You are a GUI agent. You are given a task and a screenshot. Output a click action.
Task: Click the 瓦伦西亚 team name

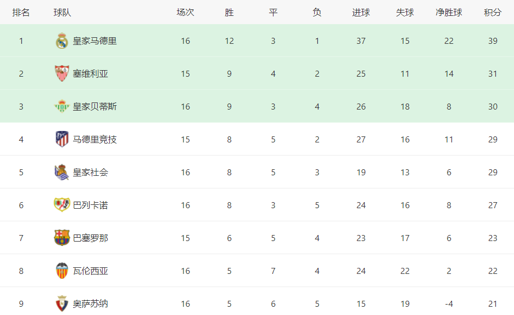[x=91, y=271]
